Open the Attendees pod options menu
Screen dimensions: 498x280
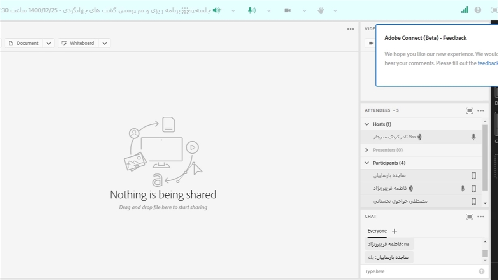pos(481,110)
